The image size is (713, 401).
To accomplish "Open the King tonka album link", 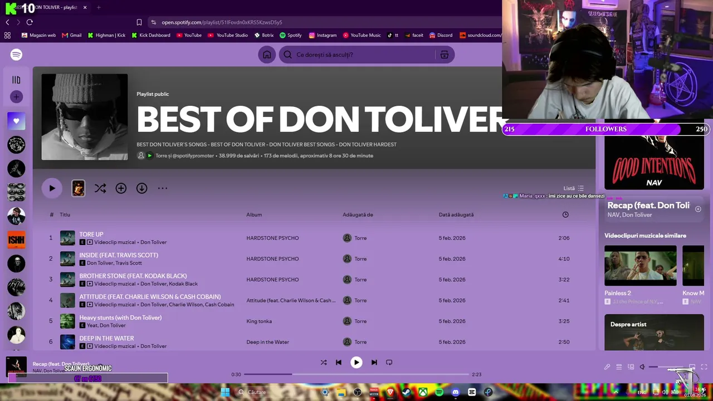I will [x=259, y=321].
